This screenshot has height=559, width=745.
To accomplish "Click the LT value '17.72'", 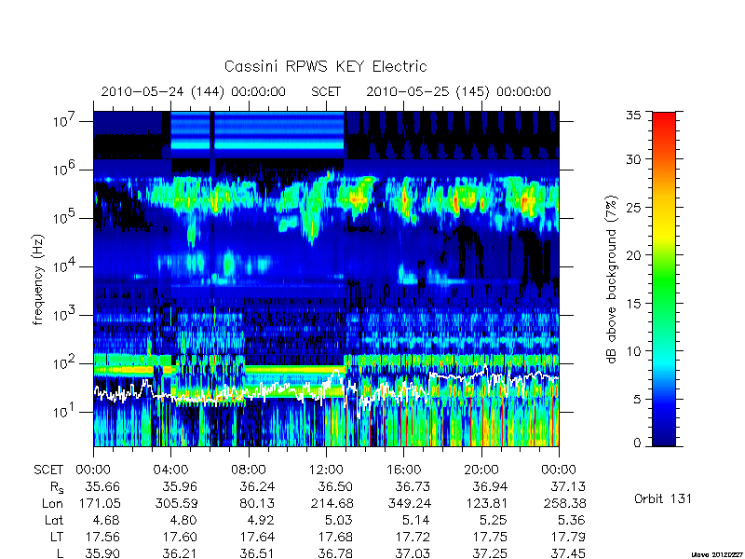I will (x=413, y=538).
